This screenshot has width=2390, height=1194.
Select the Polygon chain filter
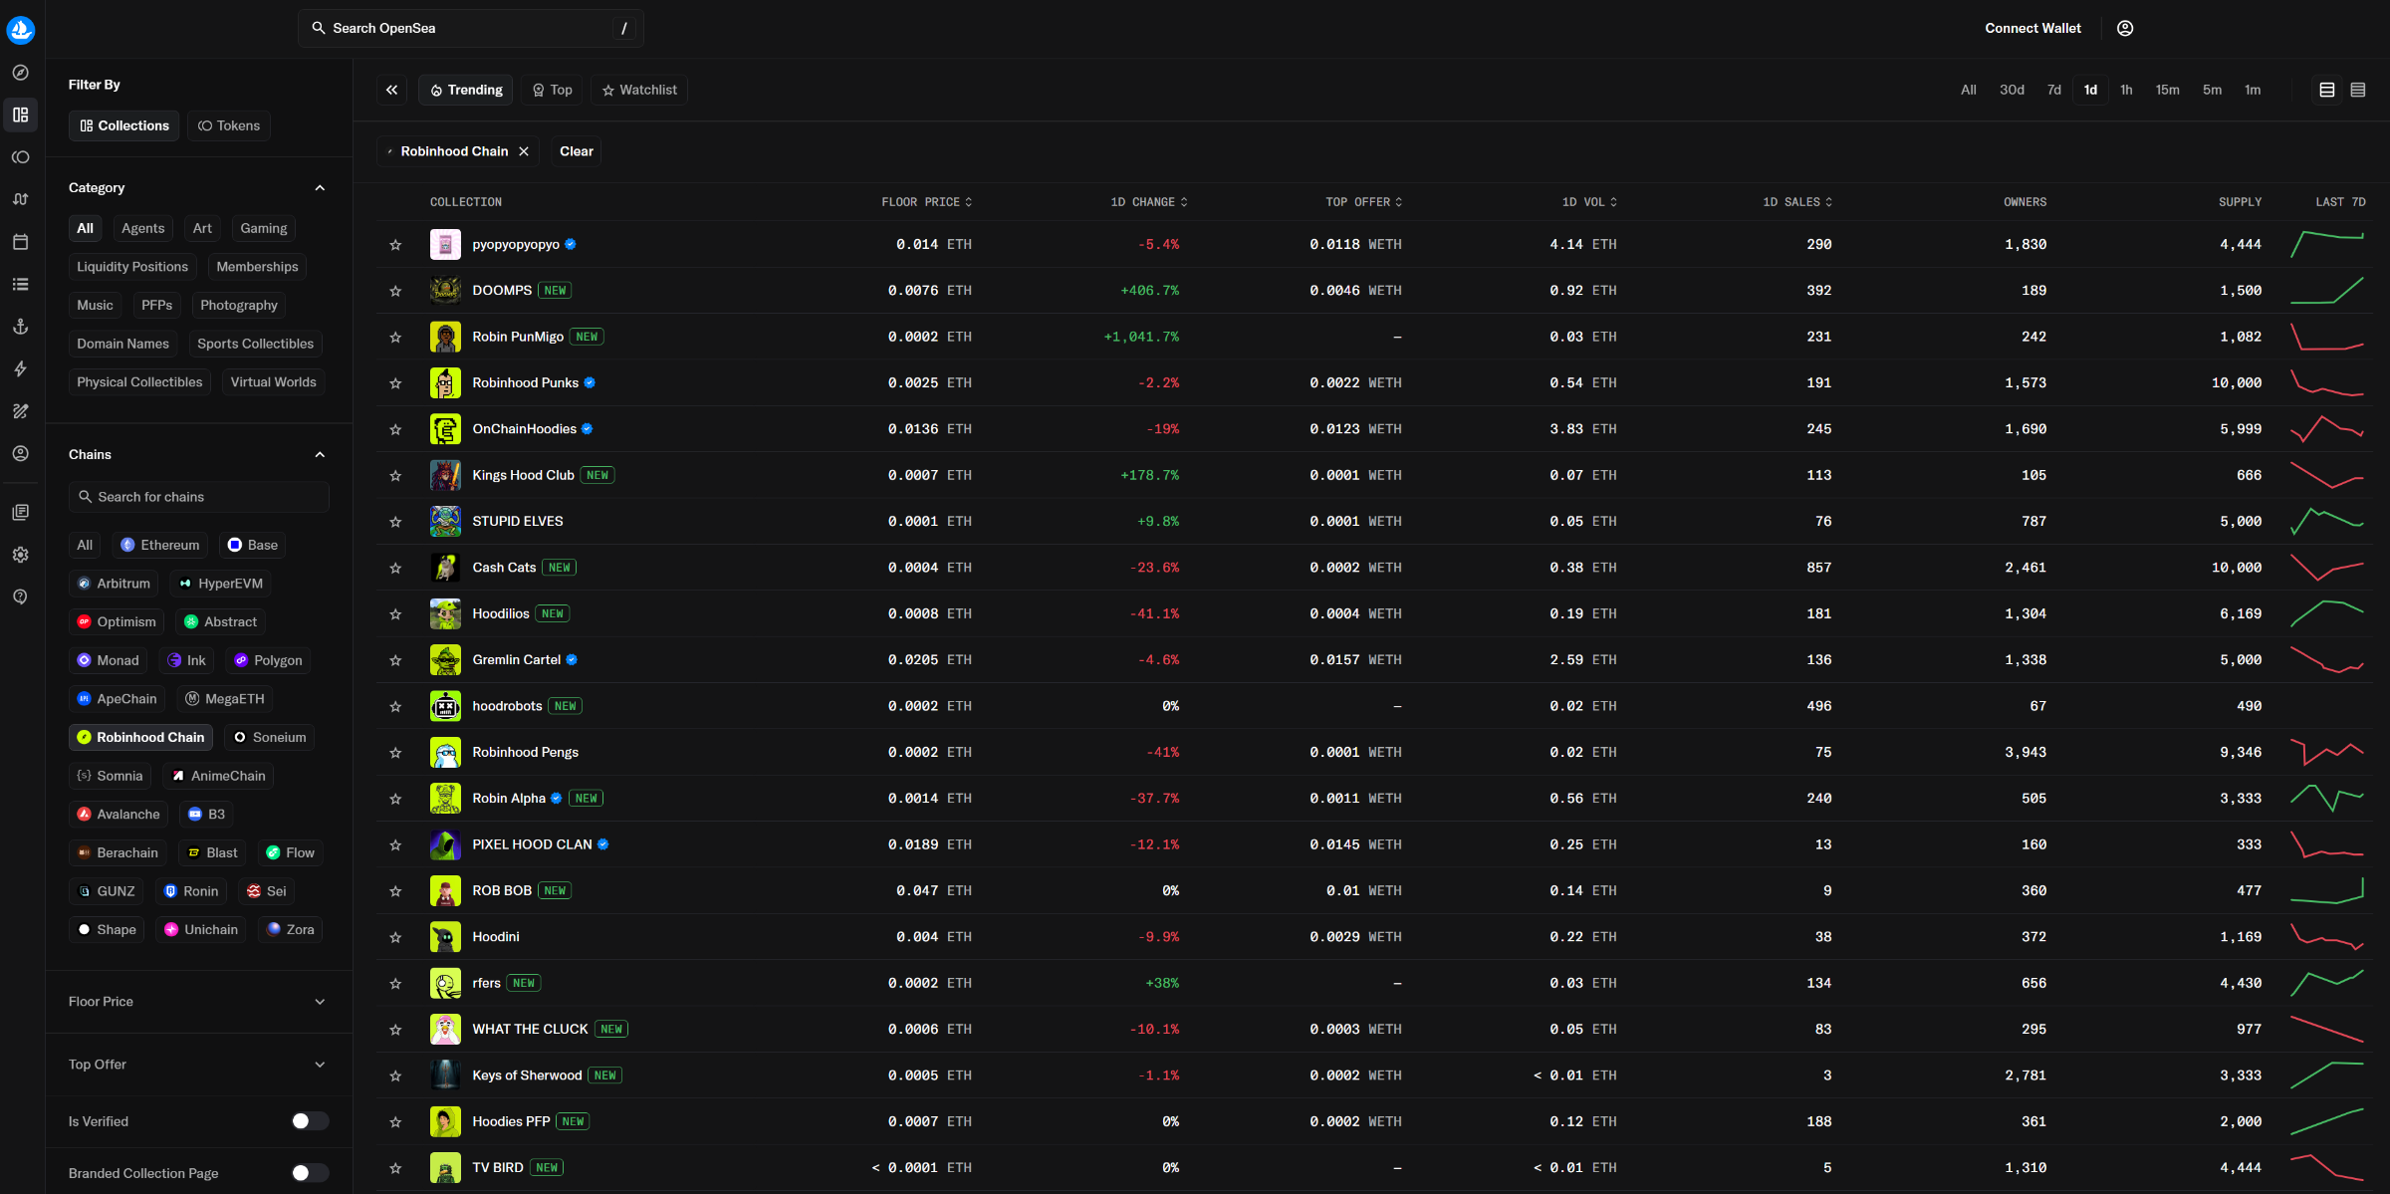pyautogui.click(x=268, y=660)
